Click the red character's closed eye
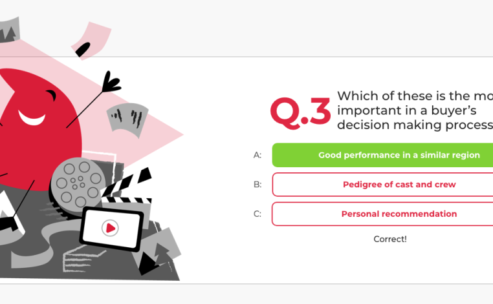Screen dimensions: 493x304 coord(52,95)
